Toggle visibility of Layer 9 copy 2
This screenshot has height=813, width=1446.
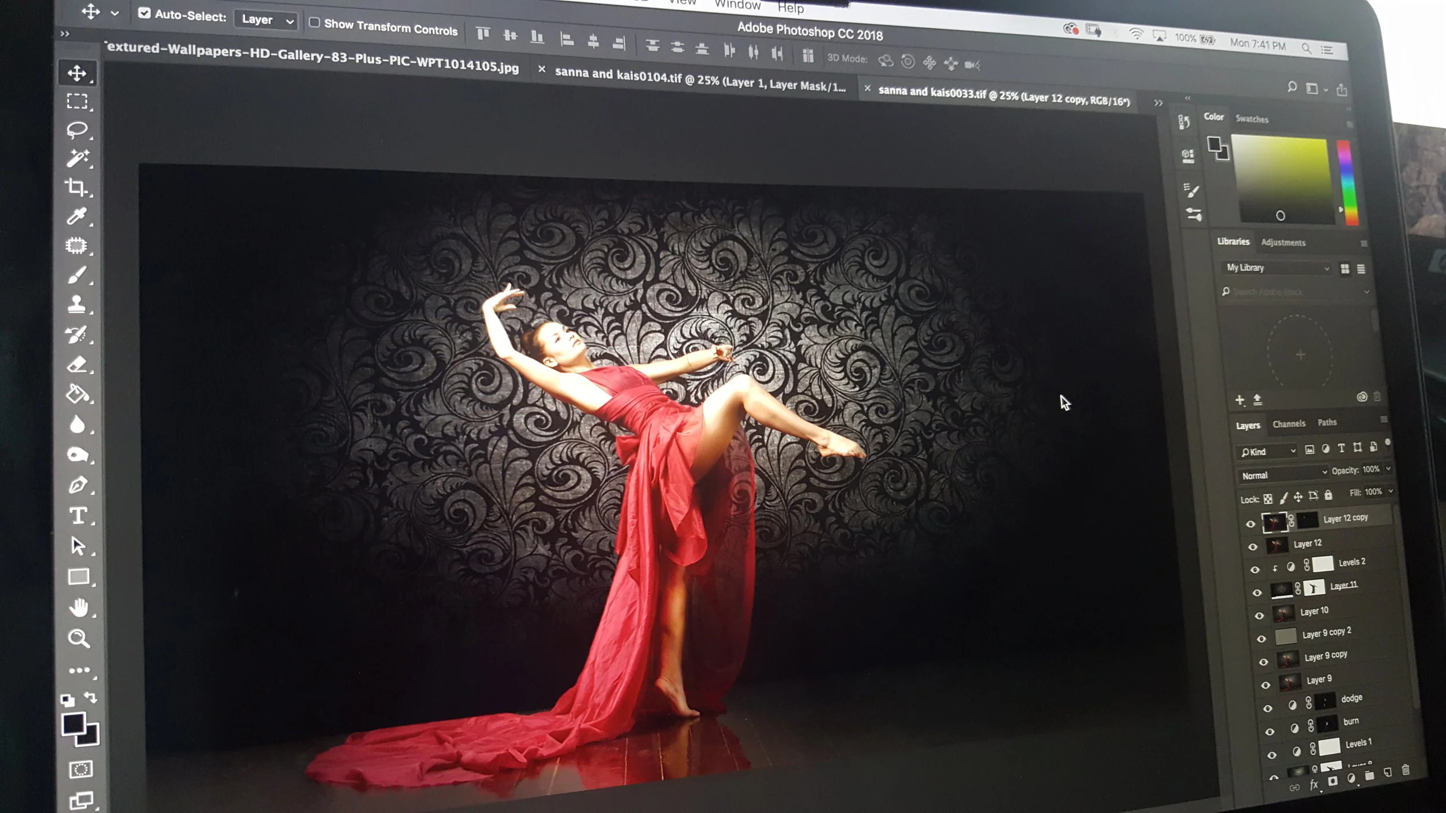(1261, 640)
